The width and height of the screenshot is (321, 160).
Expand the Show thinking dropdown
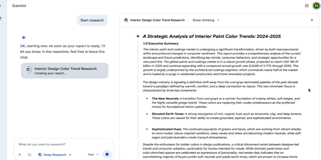click(x=206, y=20)
